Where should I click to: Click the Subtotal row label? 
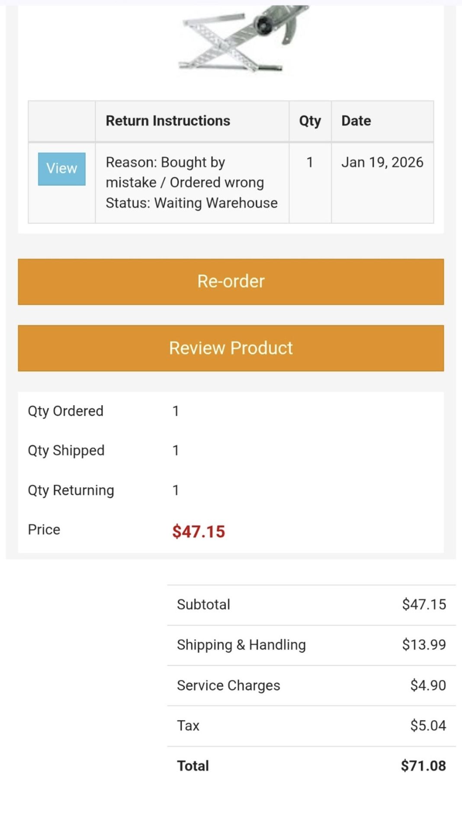click(203, 605)
